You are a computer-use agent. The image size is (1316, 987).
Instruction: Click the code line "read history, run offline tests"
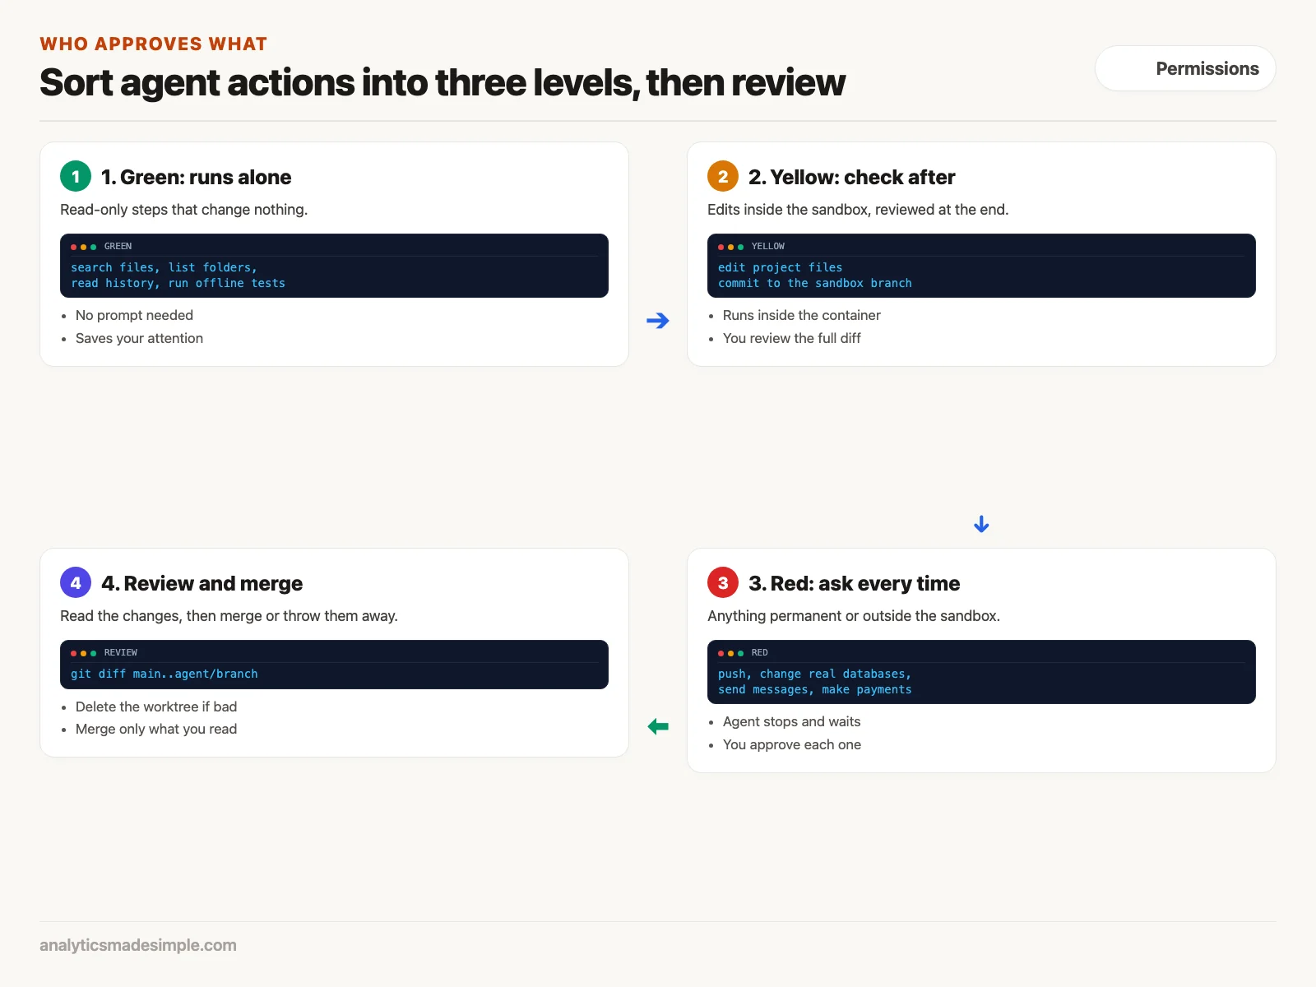pyautogui.click(x=178, y=283)
